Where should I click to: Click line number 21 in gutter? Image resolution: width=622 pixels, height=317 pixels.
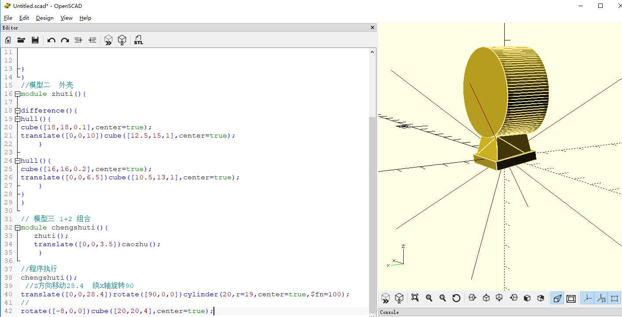coord(8,135)
